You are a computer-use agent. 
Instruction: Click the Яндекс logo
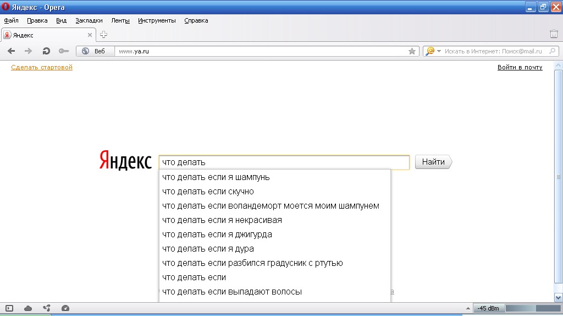tap(125, 161)
